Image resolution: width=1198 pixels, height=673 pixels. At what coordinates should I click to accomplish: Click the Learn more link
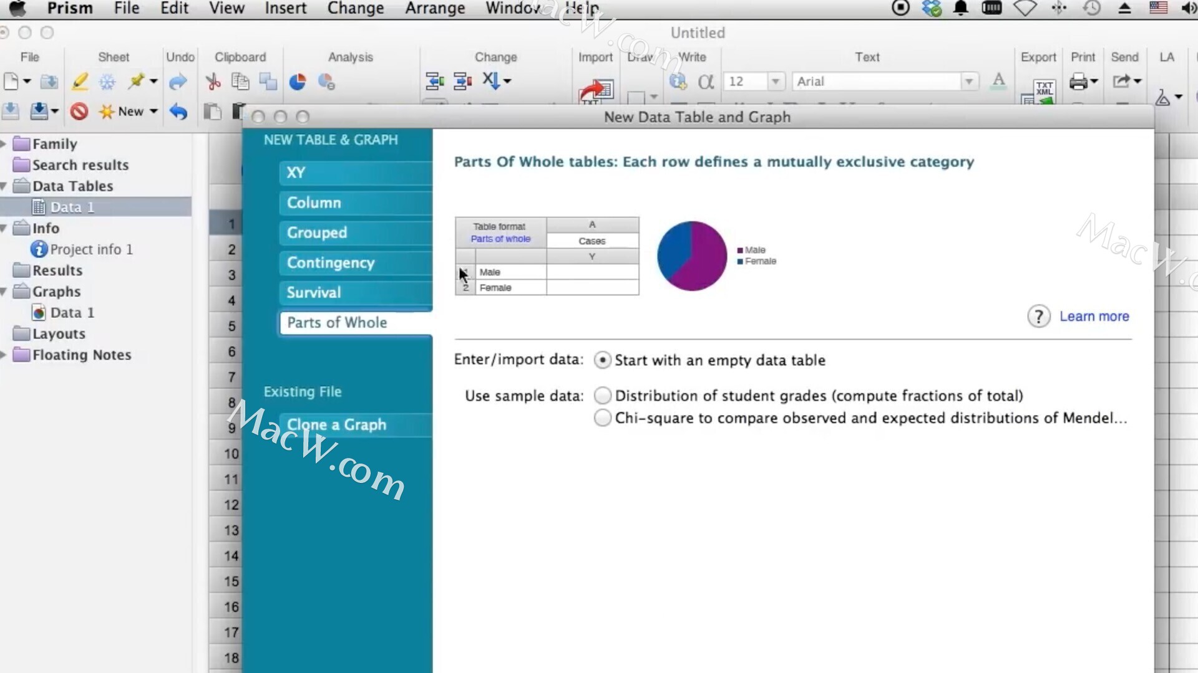pos(1094,317)
